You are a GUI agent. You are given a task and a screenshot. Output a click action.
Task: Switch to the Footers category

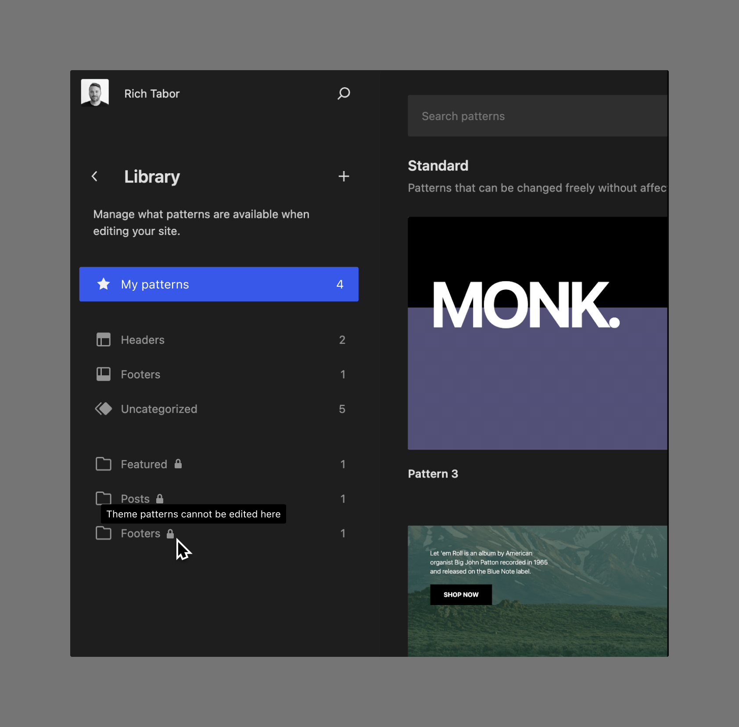(140, 374)
